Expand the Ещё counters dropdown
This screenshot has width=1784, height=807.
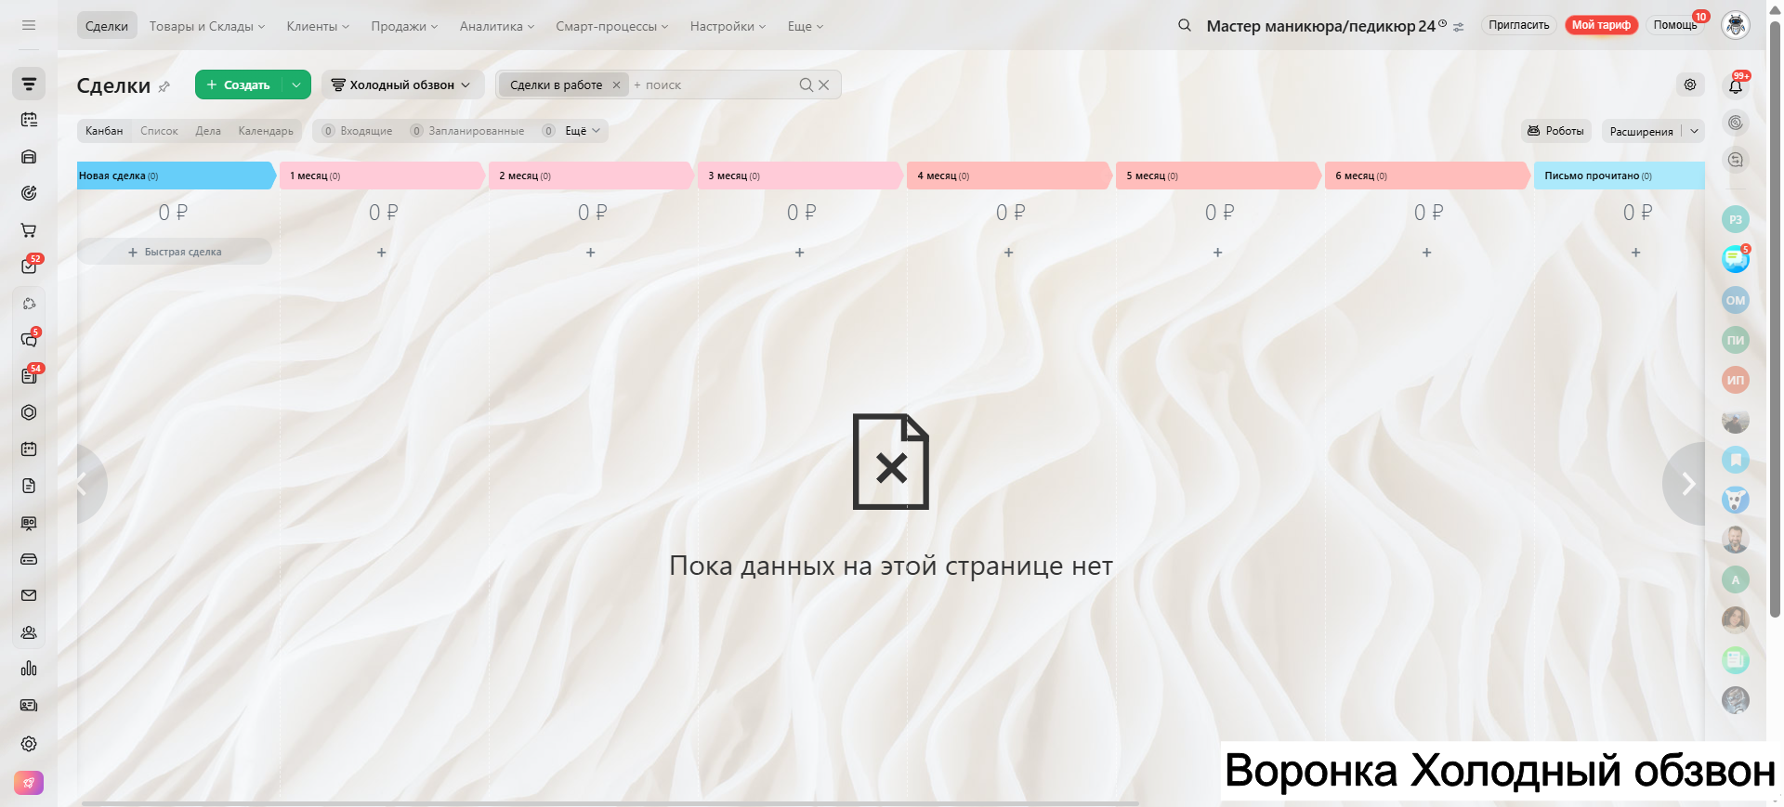pos(584,131)
